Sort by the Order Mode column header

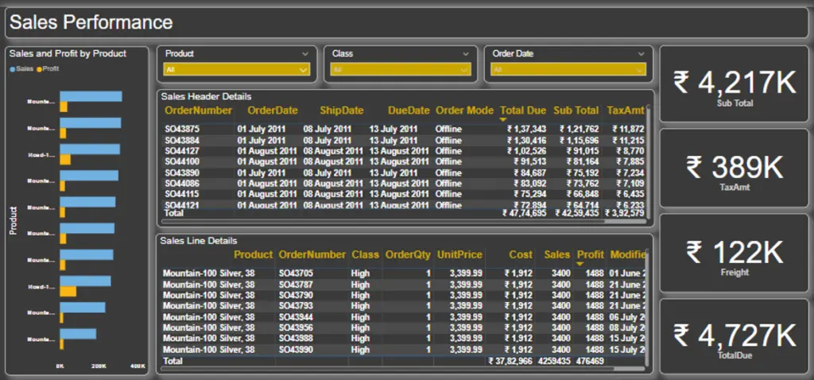[x=464, y=111]
